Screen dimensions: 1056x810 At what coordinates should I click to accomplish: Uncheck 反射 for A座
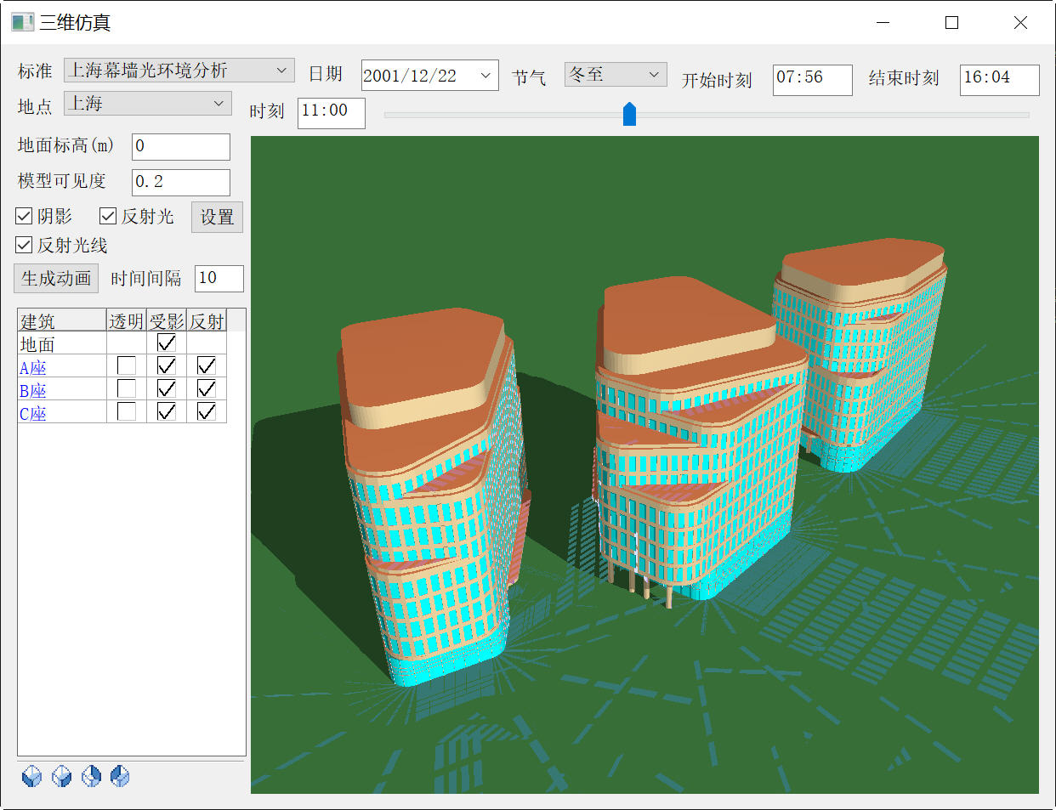click(x=207, y=366)
